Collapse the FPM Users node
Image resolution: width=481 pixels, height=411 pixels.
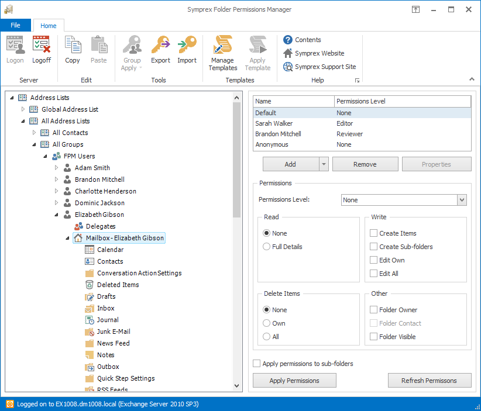pyautogui.click(x=45, y=156)
